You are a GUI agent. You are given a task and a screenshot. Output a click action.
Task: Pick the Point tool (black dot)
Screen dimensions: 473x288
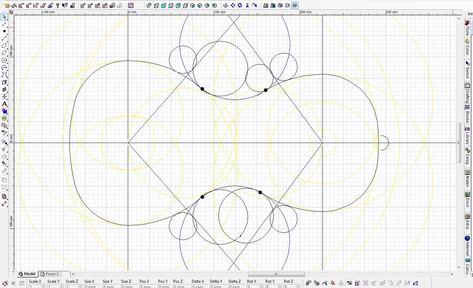coord(4,31)
